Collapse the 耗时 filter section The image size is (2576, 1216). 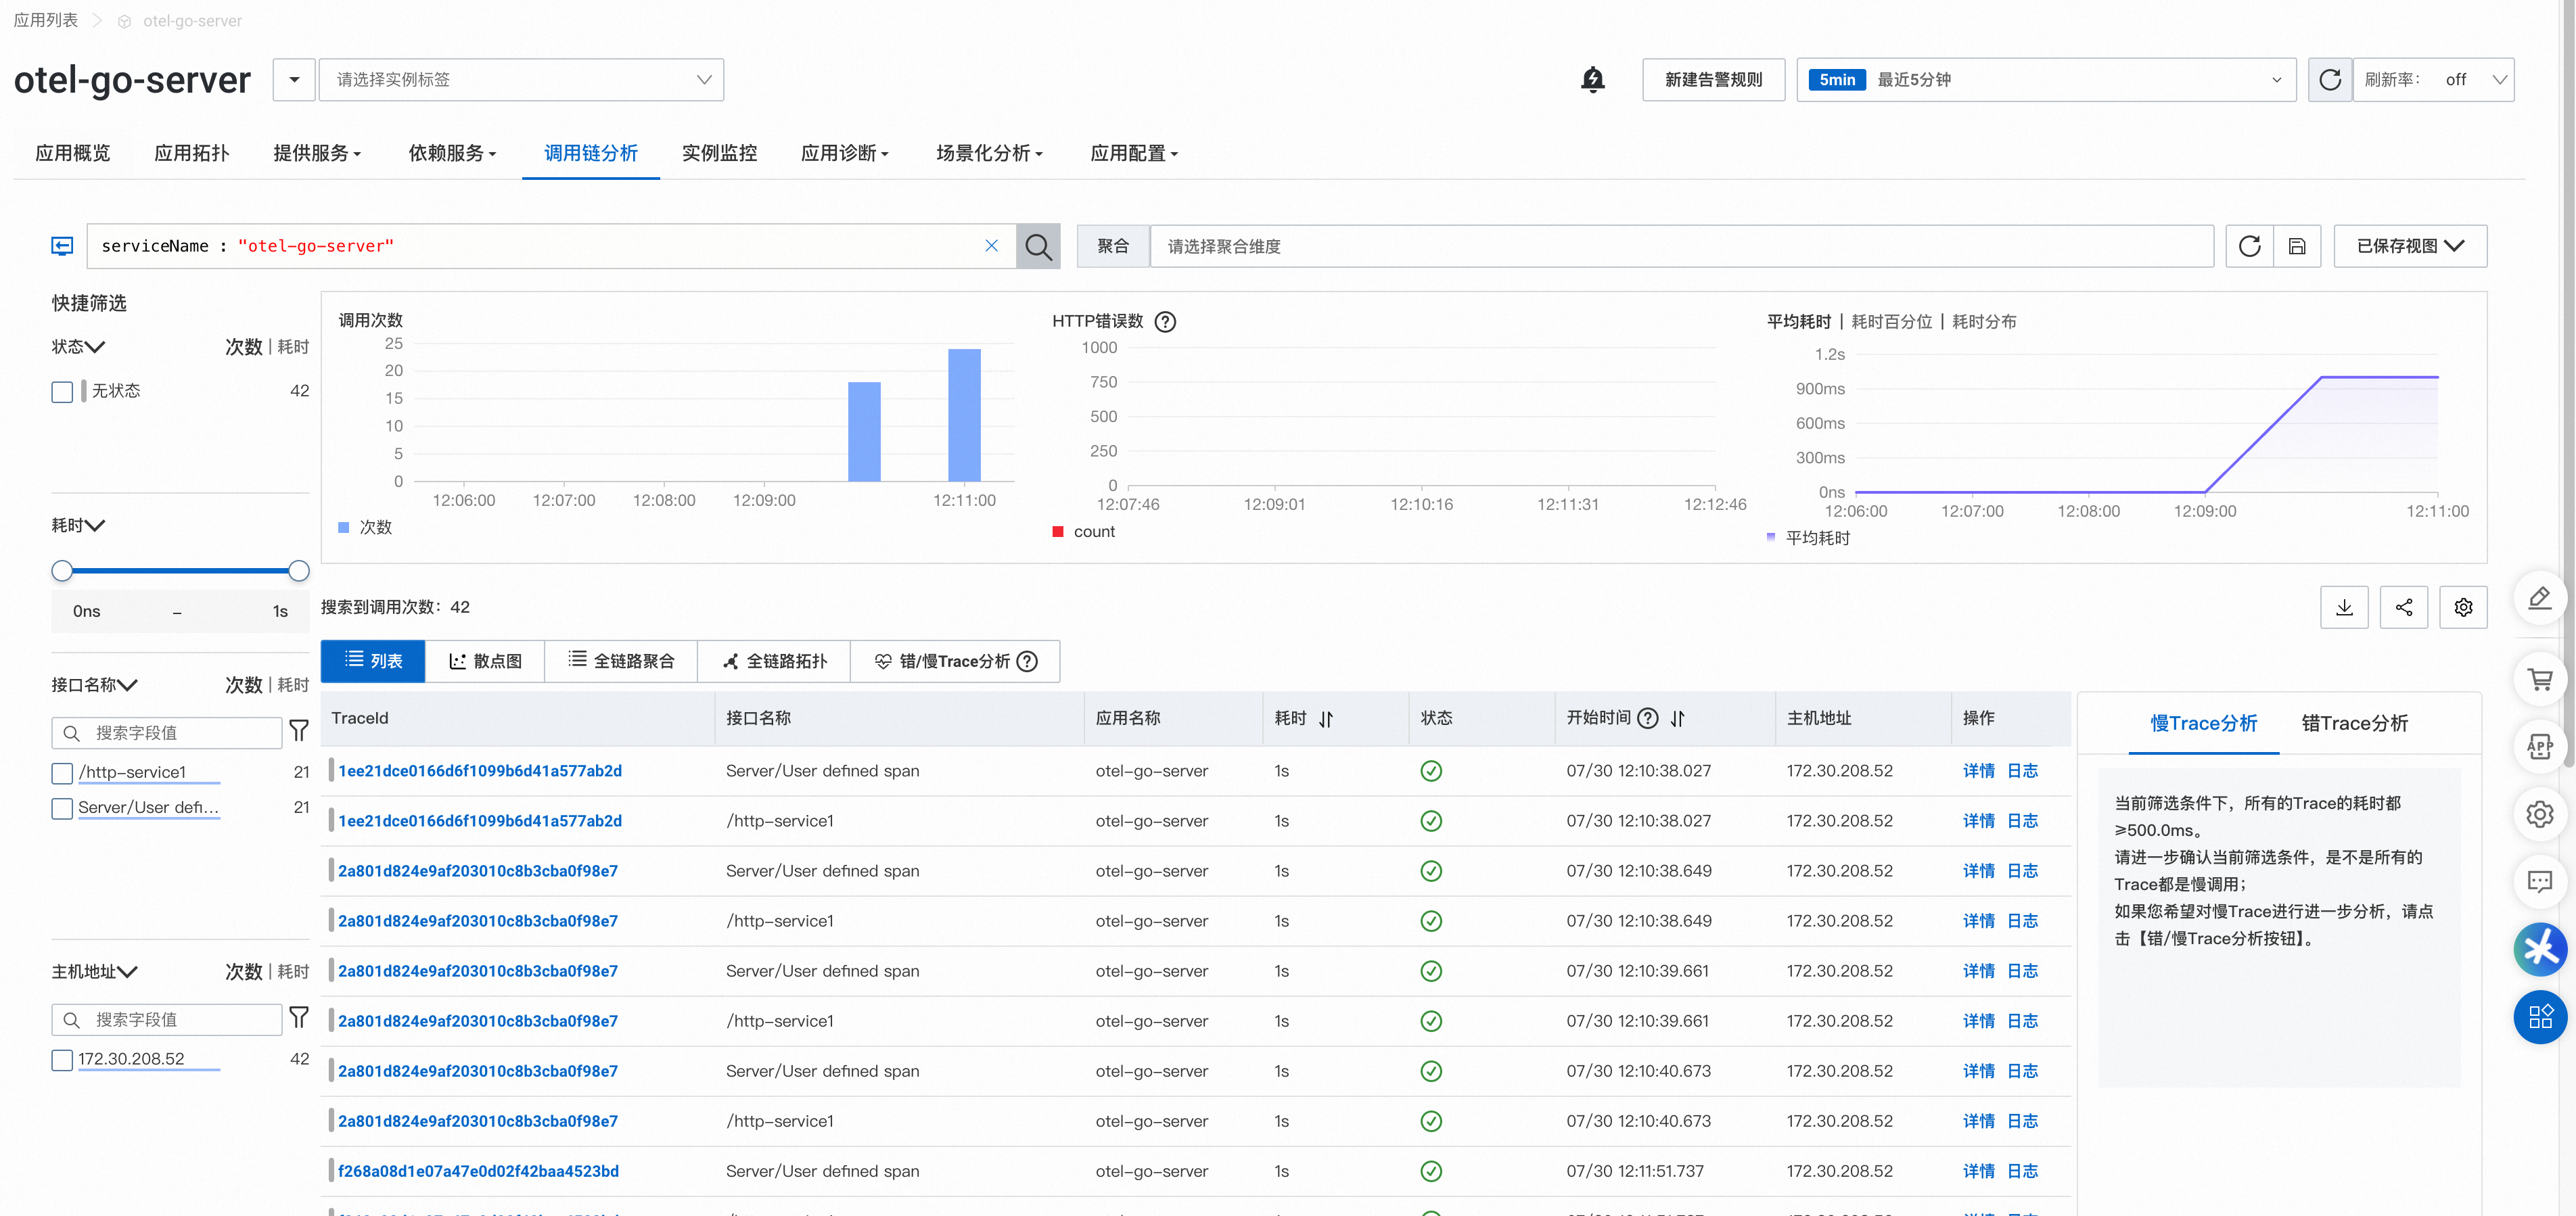pyautogui.click(x=78, y=525)
